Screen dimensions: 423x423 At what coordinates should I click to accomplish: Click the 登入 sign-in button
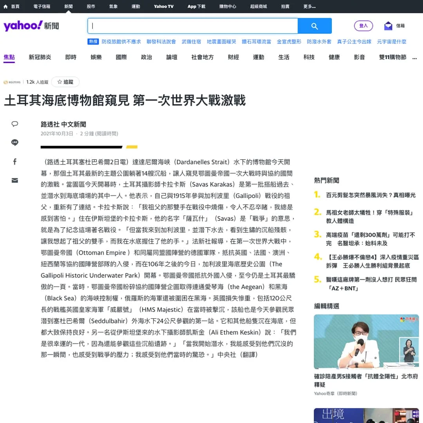pos(364,25)
